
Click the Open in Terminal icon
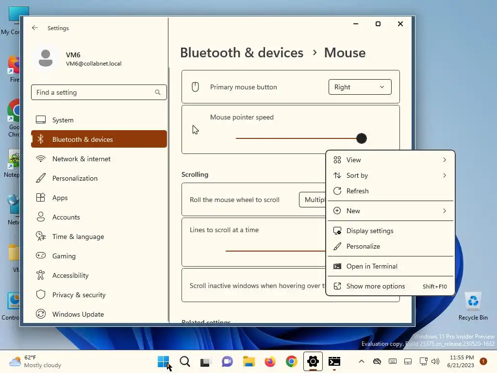(337, 266)
